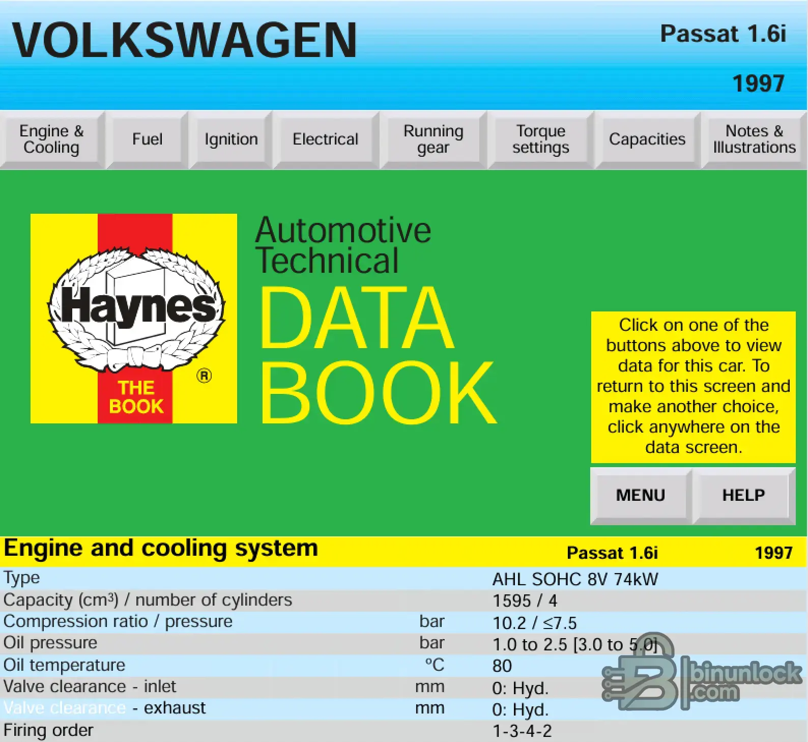Click the exhaust valve '0: Hyd.' value
Screen dimensions: 808x742
click(521, 710)
